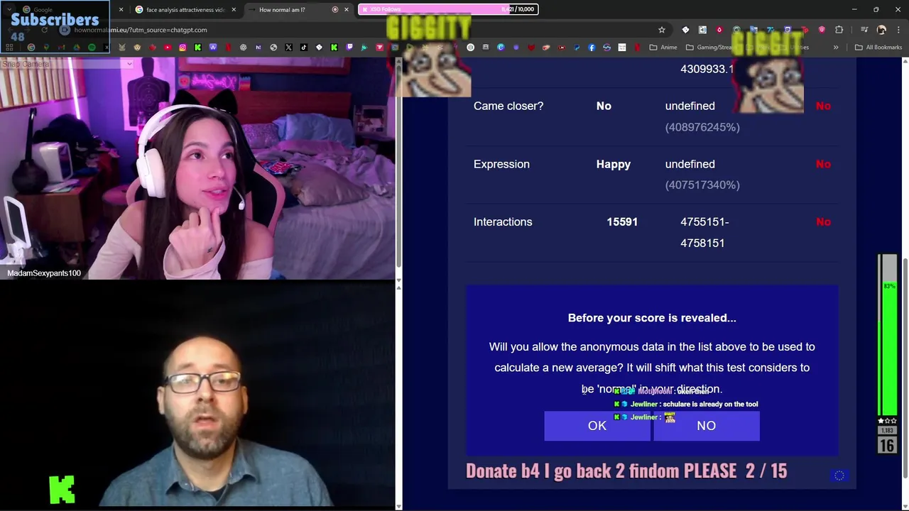The image size is (909, 511).
Task: Click the Google 'G' bookmark icon
Action: [31, 47]
